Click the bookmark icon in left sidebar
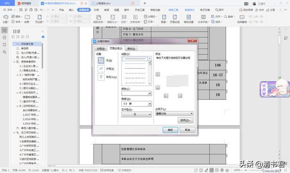 [x=5, y=45]
